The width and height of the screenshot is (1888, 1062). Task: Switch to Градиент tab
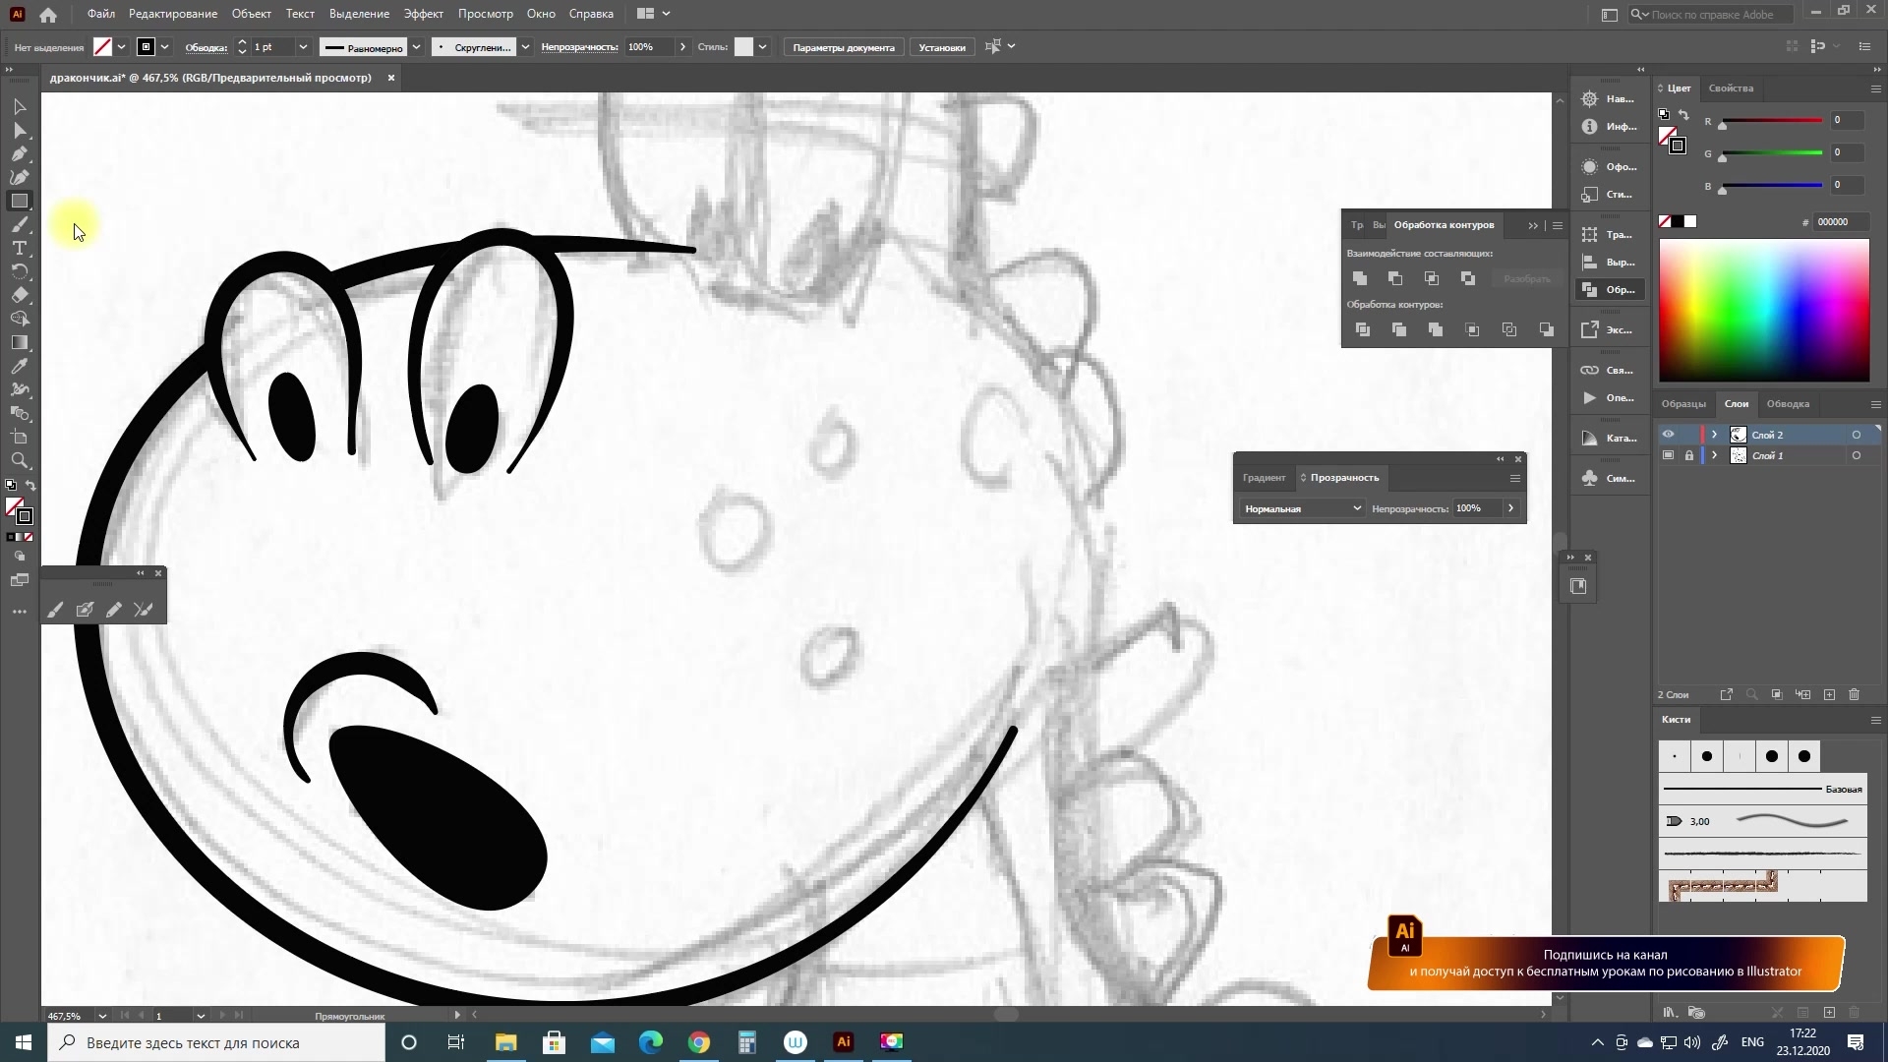(x=1264, y=478)
